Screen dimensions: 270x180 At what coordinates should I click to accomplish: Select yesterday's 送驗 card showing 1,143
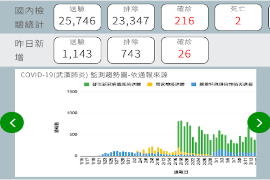pyautogui.click(x=76, y=50)
